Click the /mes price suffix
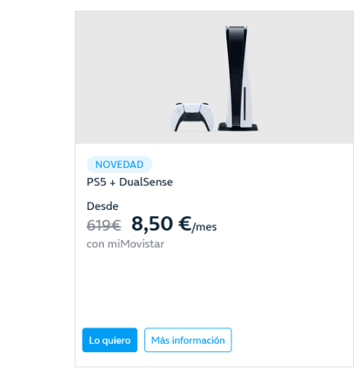The width and height of the screenshot is (363, 375). coord(204,227)
